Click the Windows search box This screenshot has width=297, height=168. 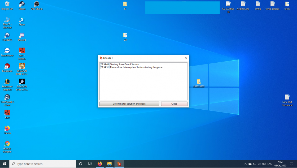tap(42, 164)
